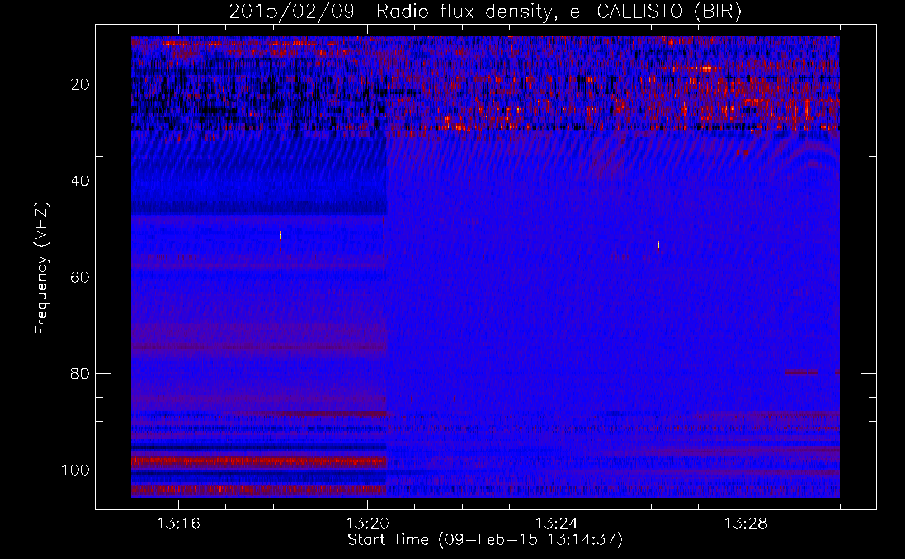Click the 13:16 time tick label
Viewport: 905px width, 559px height.
coord(178,524)
